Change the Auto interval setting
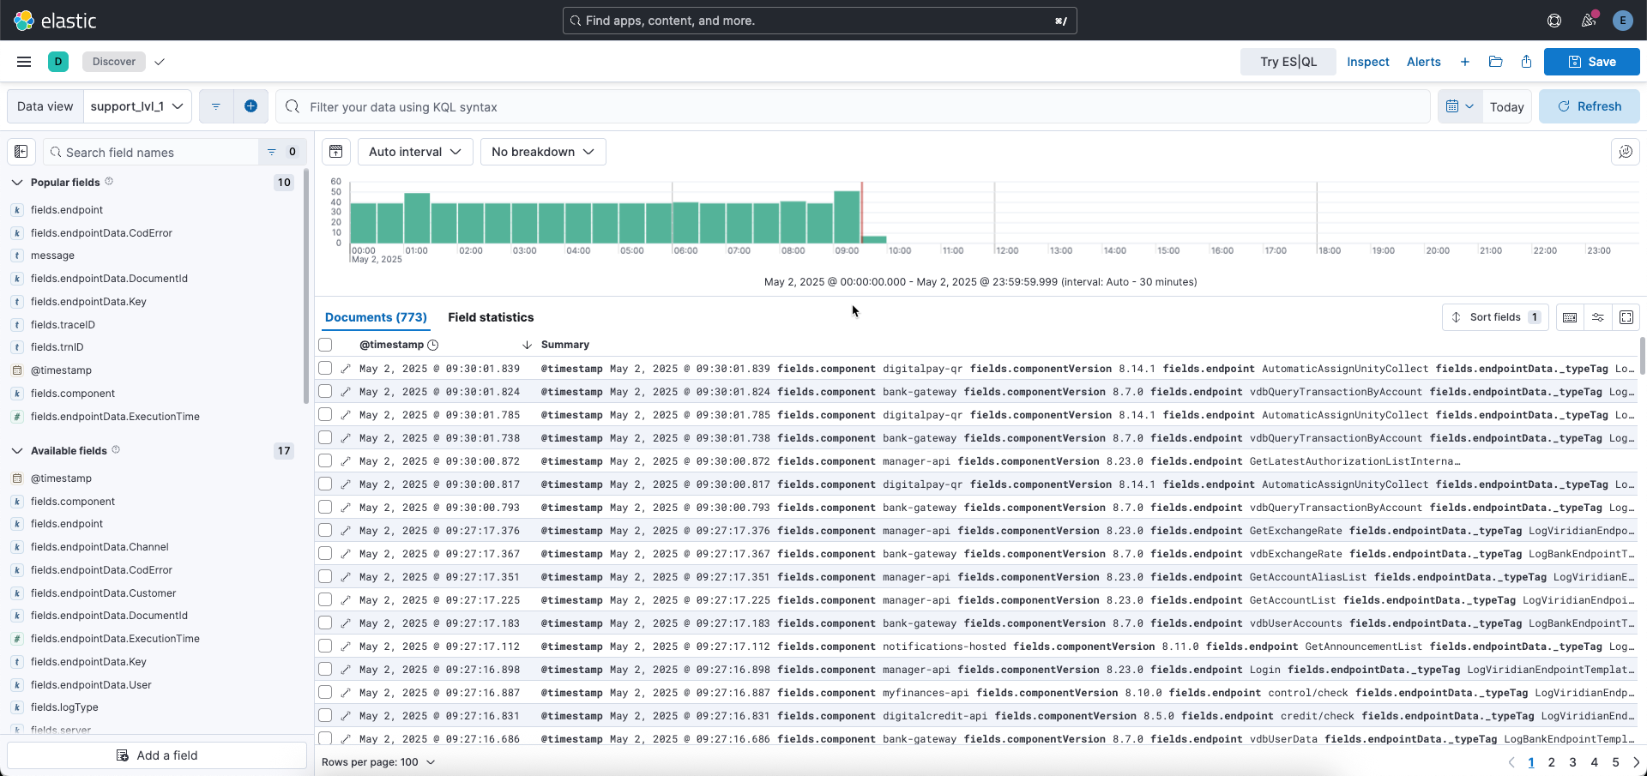The image size is (1647, 776). coord(414,152)
